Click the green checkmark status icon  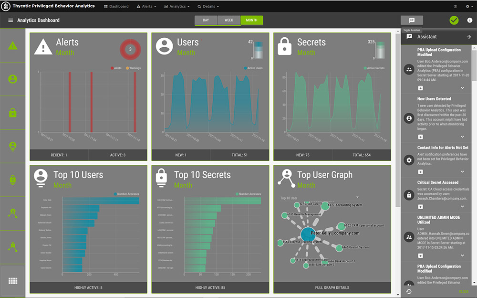tap(454, 20)
